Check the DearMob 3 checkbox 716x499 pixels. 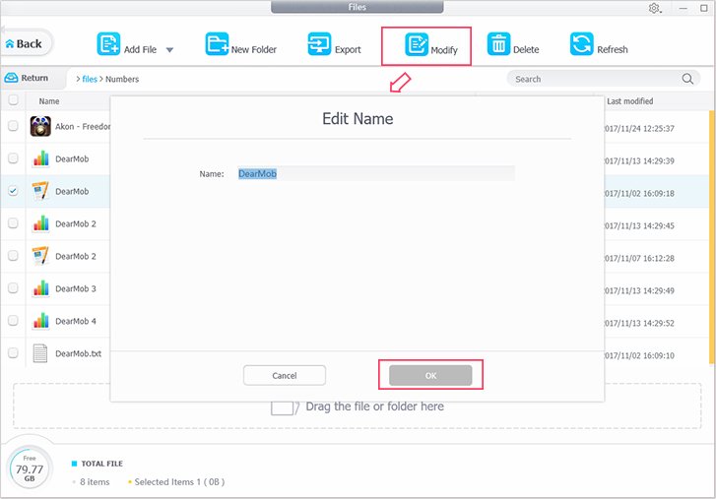coord(13,287)
